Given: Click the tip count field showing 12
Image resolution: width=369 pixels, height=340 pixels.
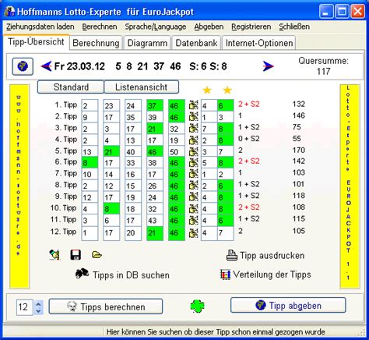Looking at the screenshot, I should pos(25,307).
